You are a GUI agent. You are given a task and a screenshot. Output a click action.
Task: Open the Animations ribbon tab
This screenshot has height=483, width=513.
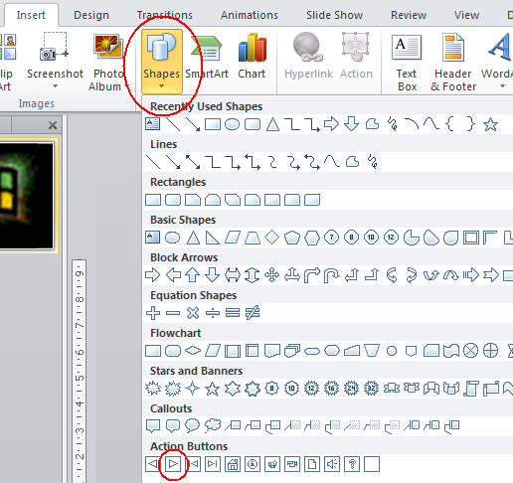pyautogui.click(x=250, y=15)
